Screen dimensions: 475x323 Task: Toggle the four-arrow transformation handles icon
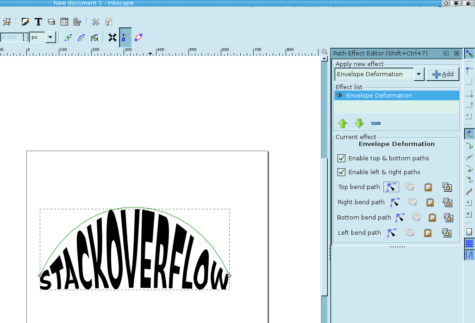112,37
